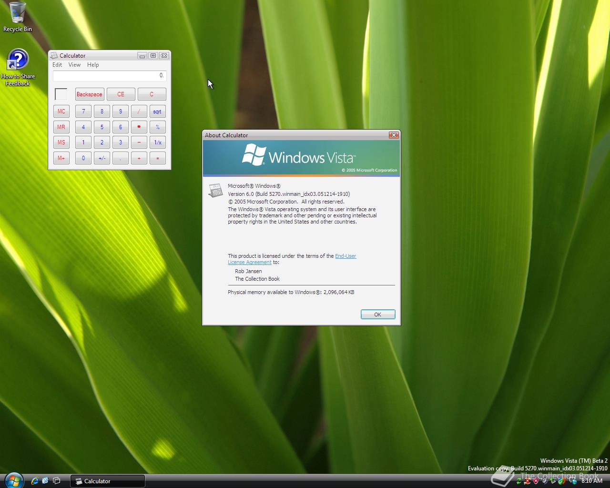Click digit 1 on the Calculator

(83, 142)
